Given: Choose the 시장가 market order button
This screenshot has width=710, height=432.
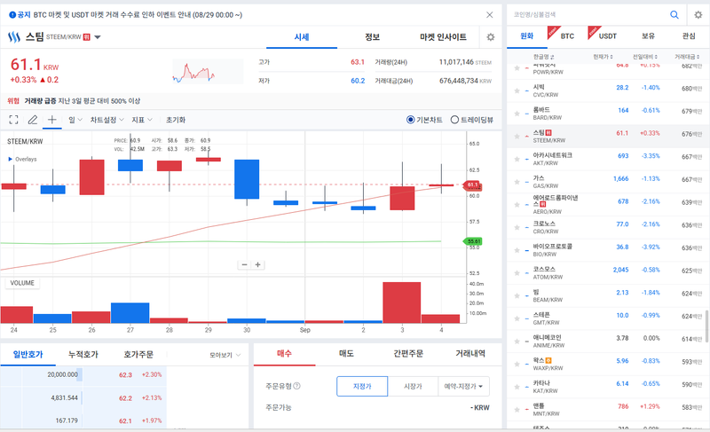Looking at the screenshot, I should [413, 386].
